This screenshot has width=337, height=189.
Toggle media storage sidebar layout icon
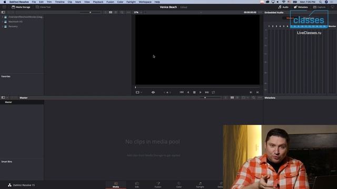3,13
